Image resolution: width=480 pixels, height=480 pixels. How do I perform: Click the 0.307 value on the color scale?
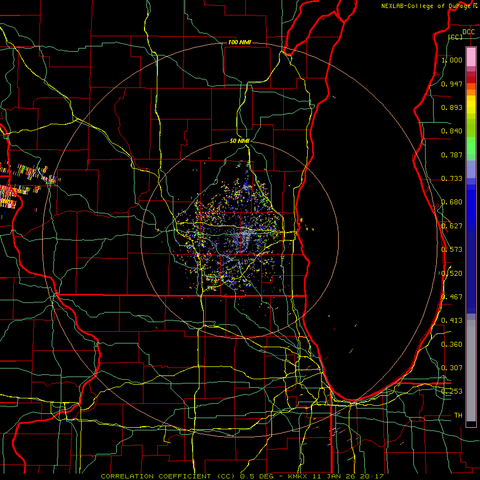452,367
